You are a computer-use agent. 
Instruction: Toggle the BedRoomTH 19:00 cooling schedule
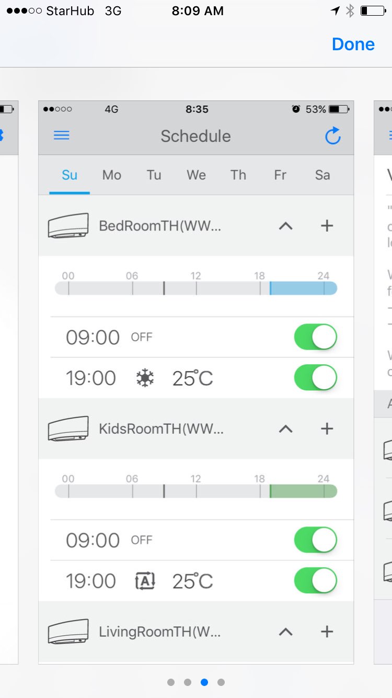tap(315, 378)
